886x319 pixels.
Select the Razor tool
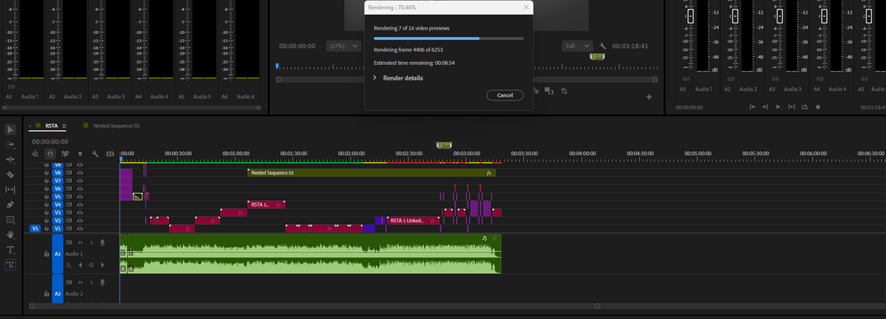point(10,175)
